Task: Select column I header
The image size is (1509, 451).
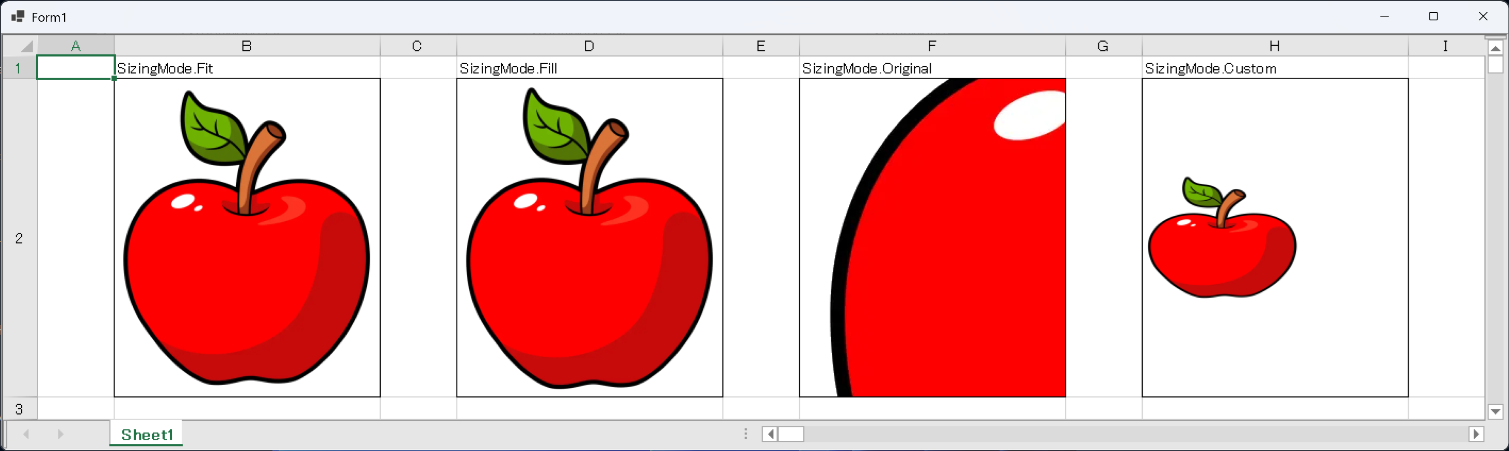Action: tap(1446, 45)
